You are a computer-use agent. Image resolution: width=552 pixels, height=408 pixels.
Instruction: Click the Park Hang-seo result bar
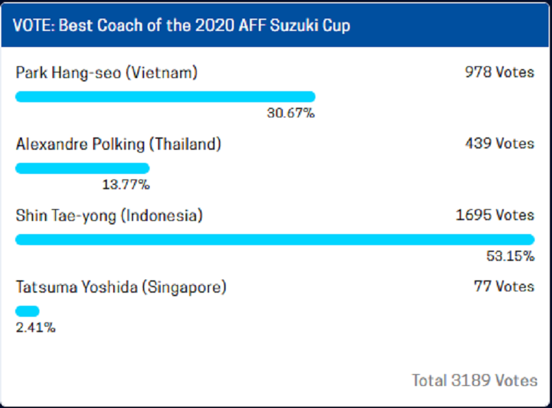tap(166, 97)
